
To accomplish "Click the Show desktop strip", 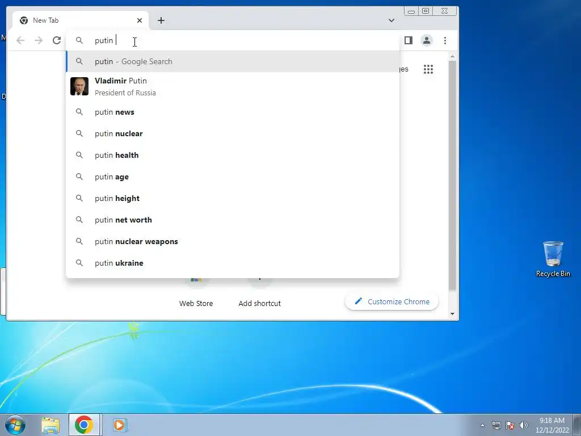I will (x=577, y=425).
